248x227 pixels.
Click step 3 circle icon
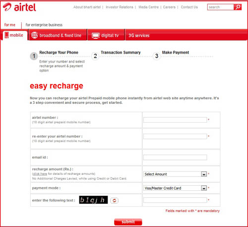157,56
